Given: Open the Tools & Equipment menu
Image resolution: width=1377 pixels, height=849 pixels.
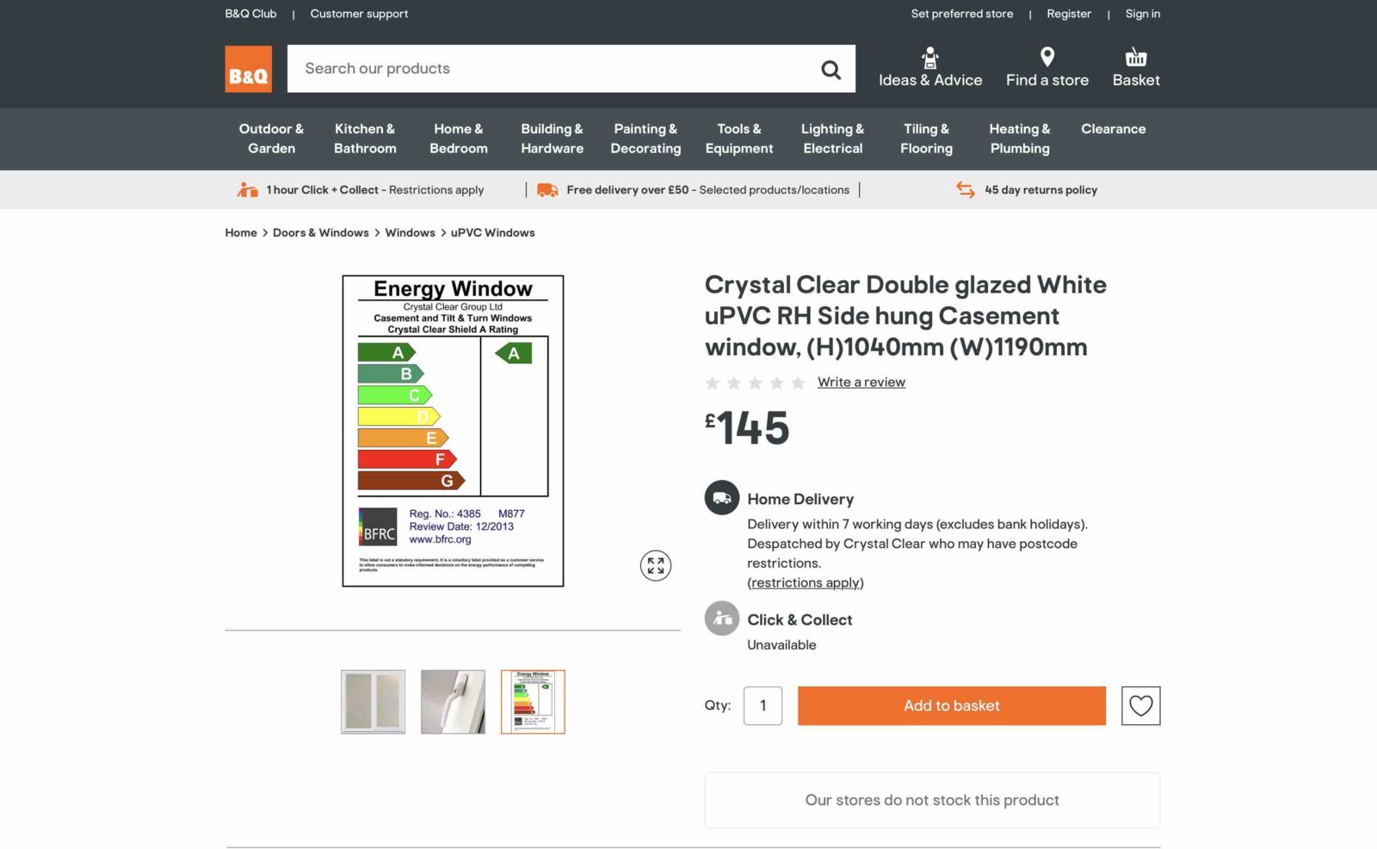Looking at the screenshot, I should point(738,138).
